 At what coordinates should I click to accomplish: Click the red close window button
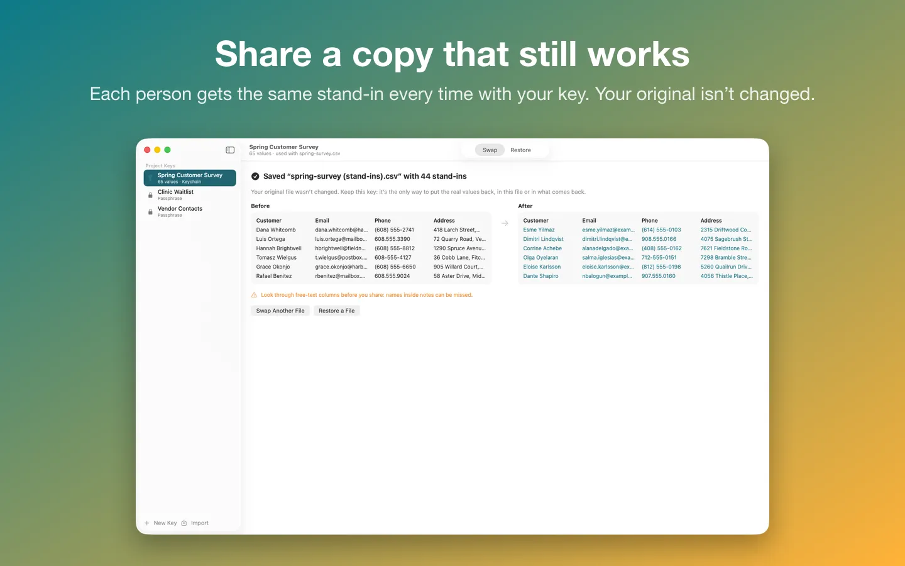(x=147, y=150)
